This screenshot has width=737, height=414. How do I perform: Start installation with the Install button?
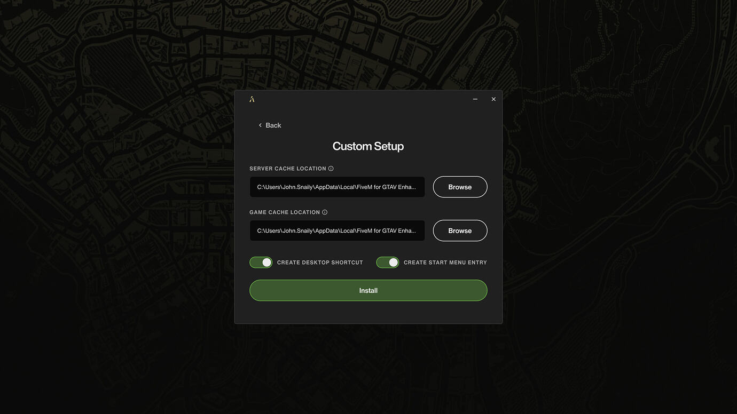click(x=368, y=290)
